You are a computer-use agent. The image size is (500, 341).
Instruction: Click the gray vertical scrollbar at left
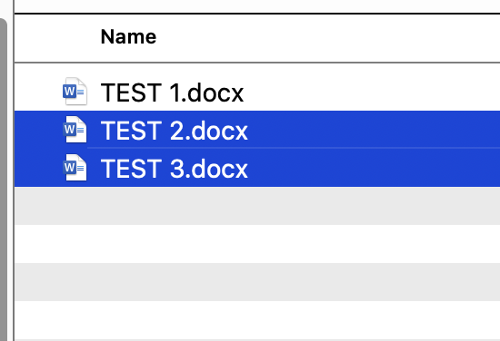tap(4, 180)
